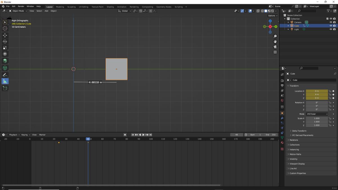Switch to the Shading workspace tab
The height and width of the screenshot is (190, 338).
tap(110, 7)
